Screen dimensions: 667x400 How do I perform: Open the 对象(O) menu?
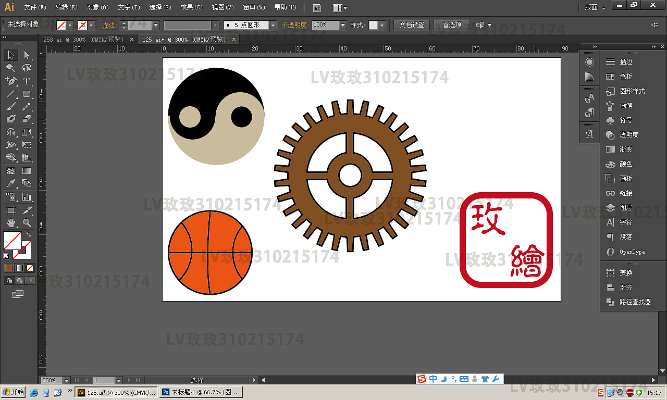click(98, 7)
